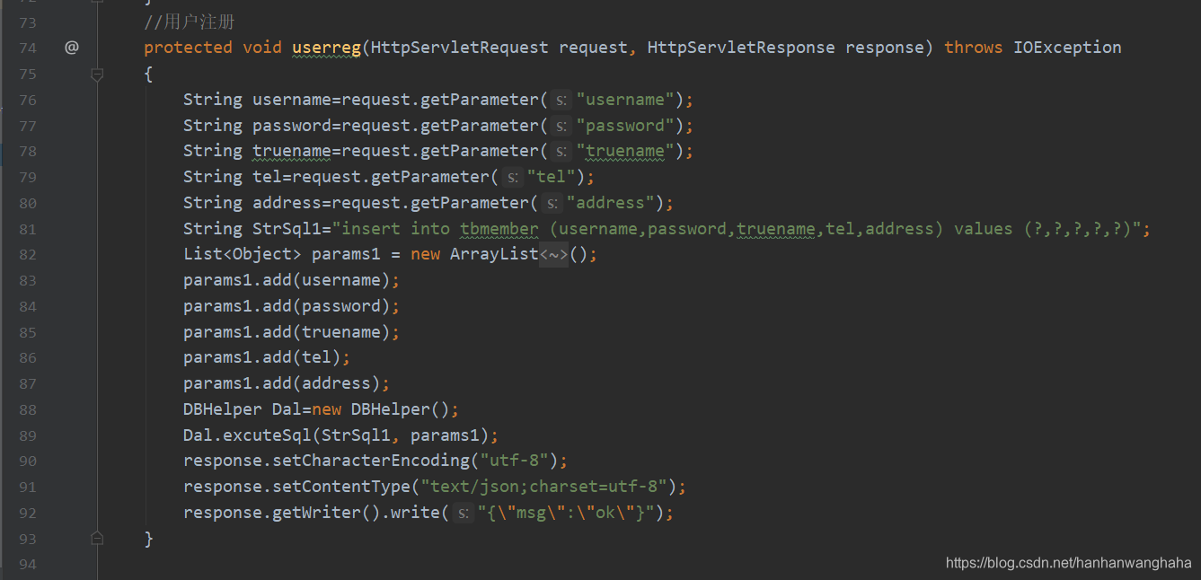Click the userreg method name
Screen dimensions: 1201x580
[326, 48]
